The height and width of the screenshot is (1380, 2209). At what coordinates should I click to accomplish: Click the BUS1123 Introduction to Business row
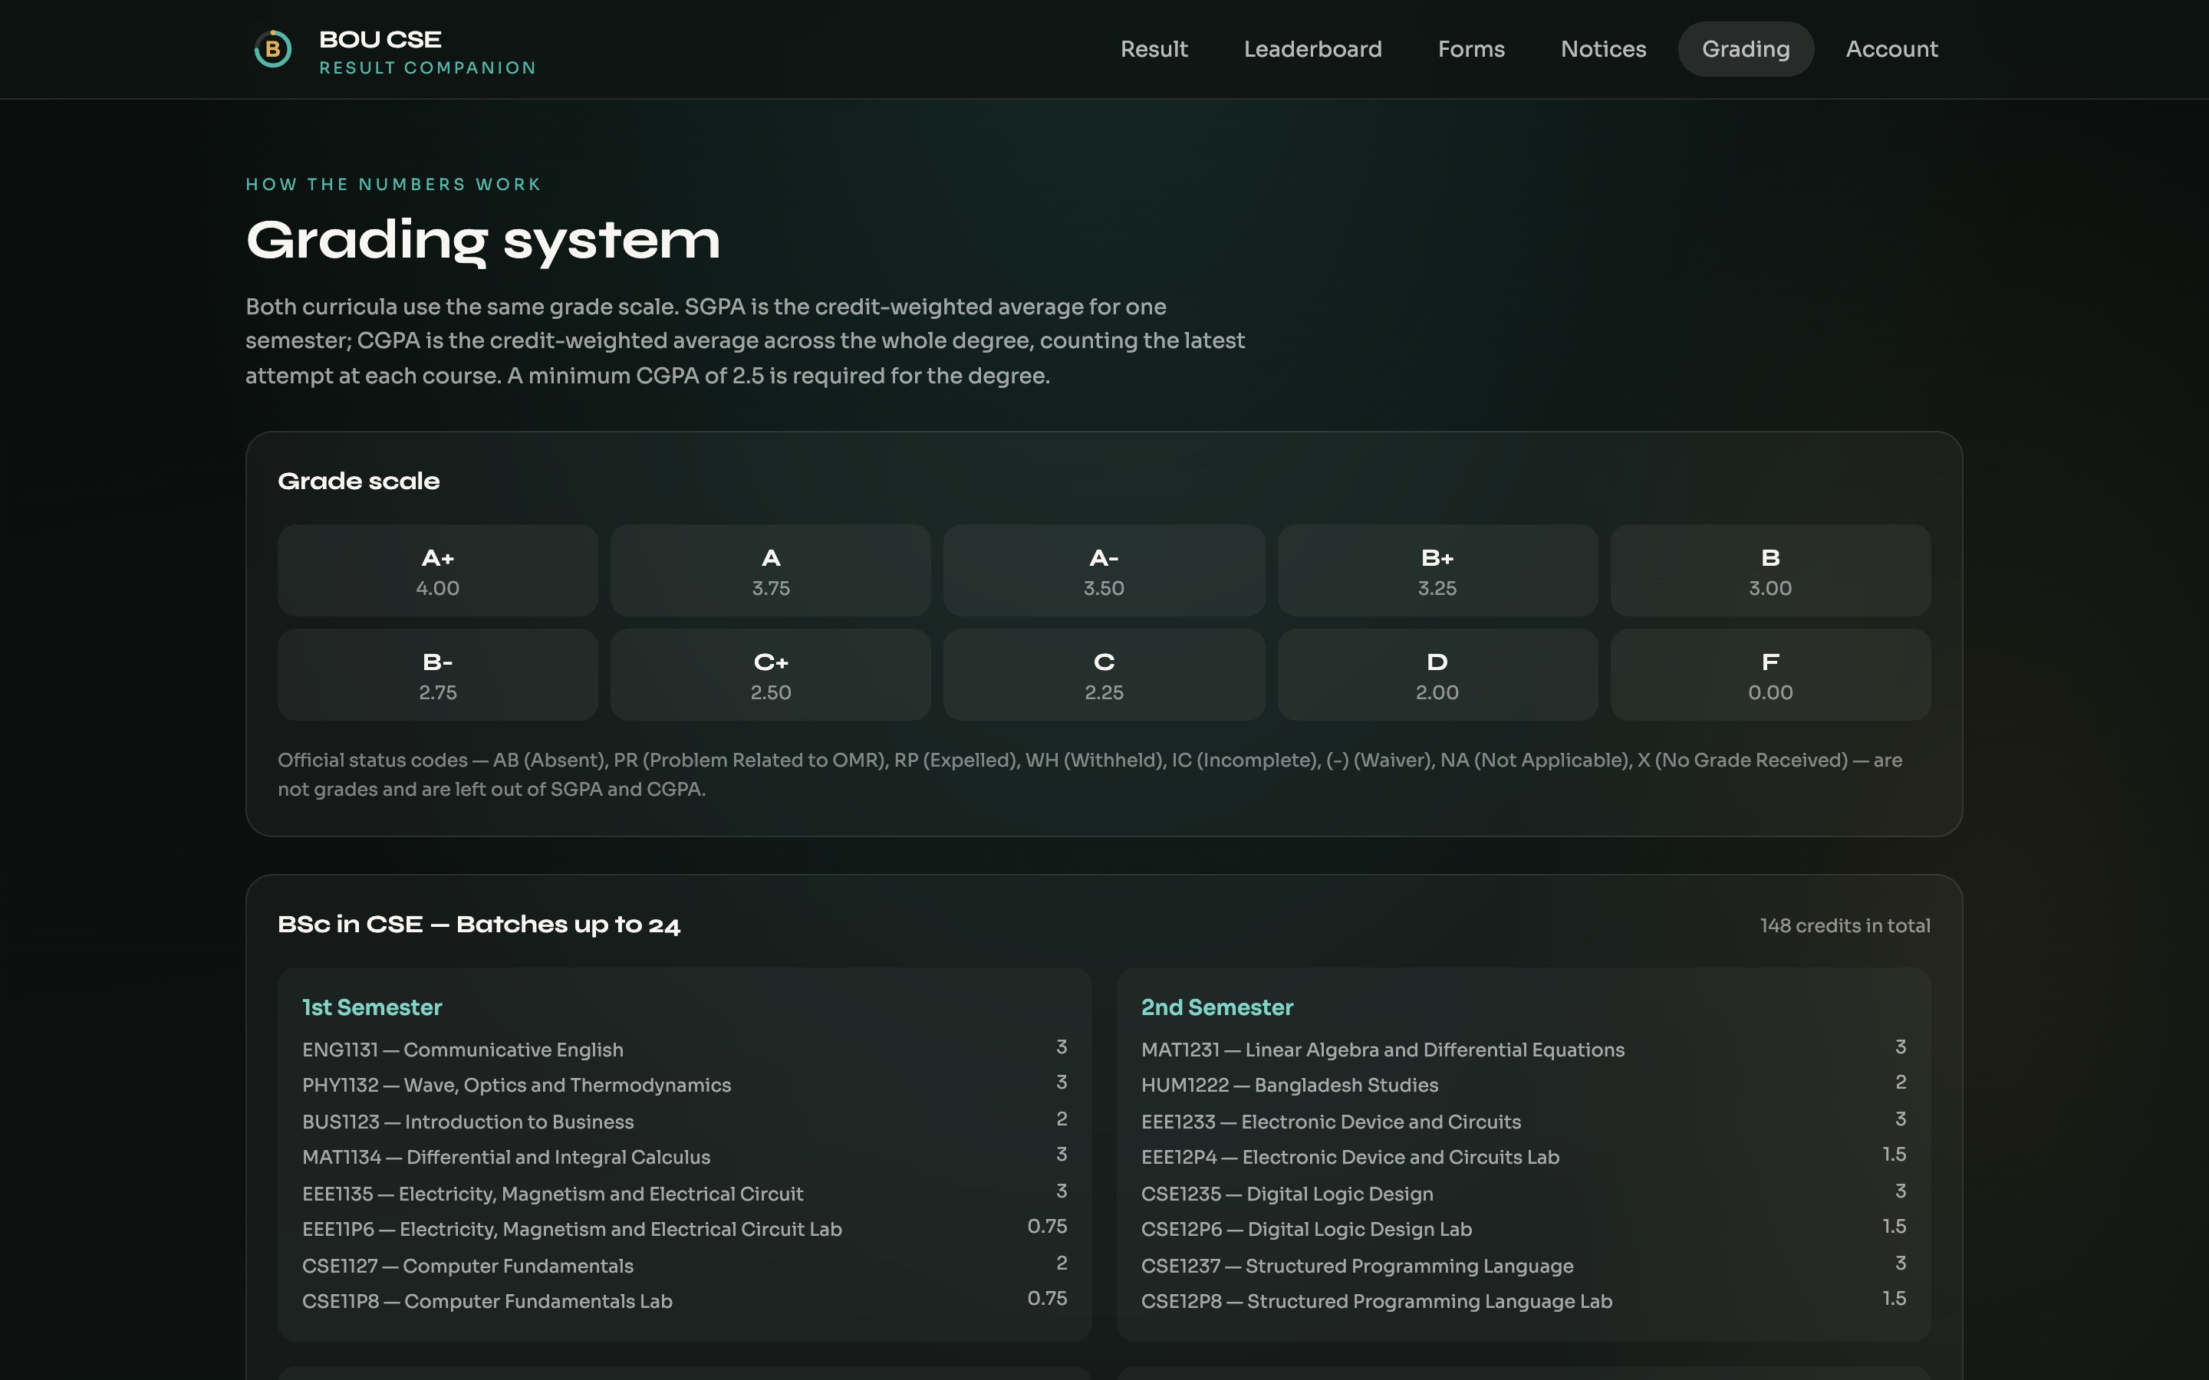(x=685, y=1121)
